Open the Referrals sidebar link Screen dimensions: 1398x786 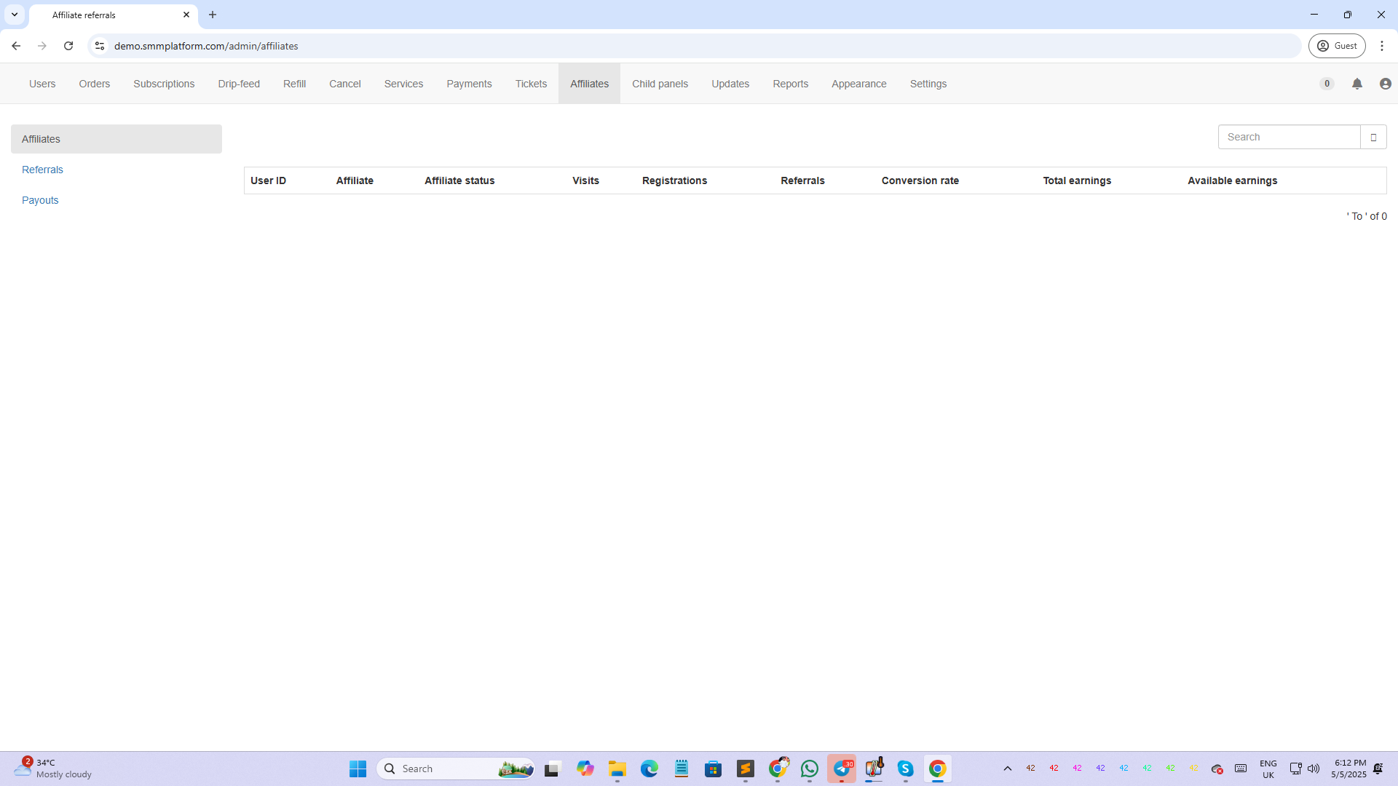(x=42, y=170)
